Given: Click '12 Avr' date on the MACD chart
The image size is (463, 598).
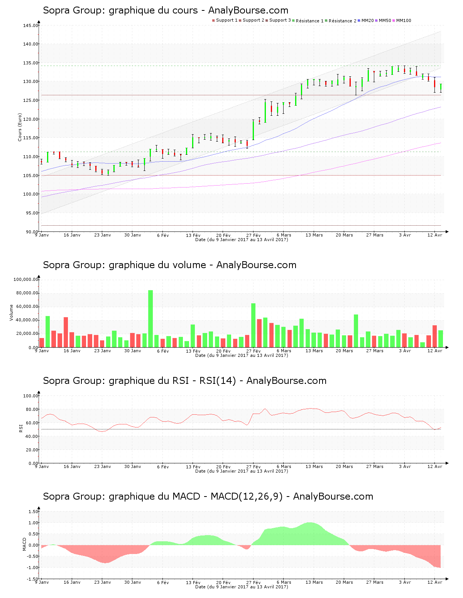Looking at the screenshot, I should click(435, 582).
